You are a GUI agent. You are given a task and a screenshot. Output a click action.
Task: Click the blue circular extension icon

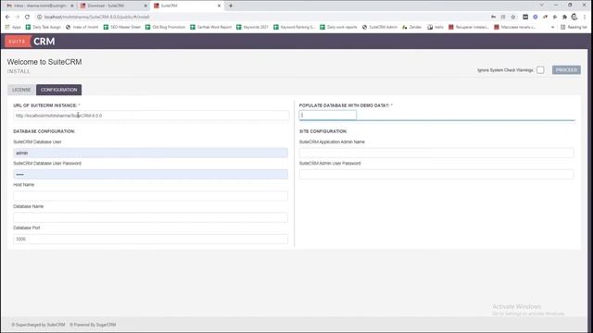536,17
